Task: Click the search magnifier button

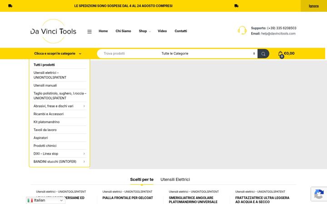Action: pos(263,53)
